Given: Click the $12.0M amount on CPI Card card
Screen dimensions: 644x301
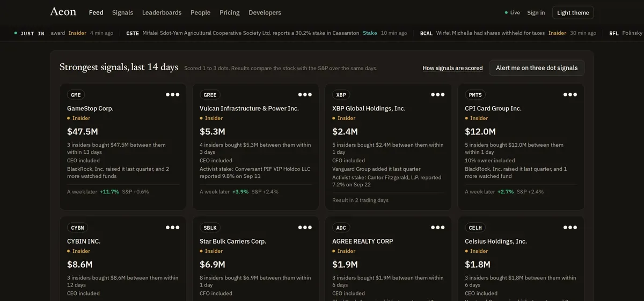Looking at the screenshot, I should (x=480, y=131).
